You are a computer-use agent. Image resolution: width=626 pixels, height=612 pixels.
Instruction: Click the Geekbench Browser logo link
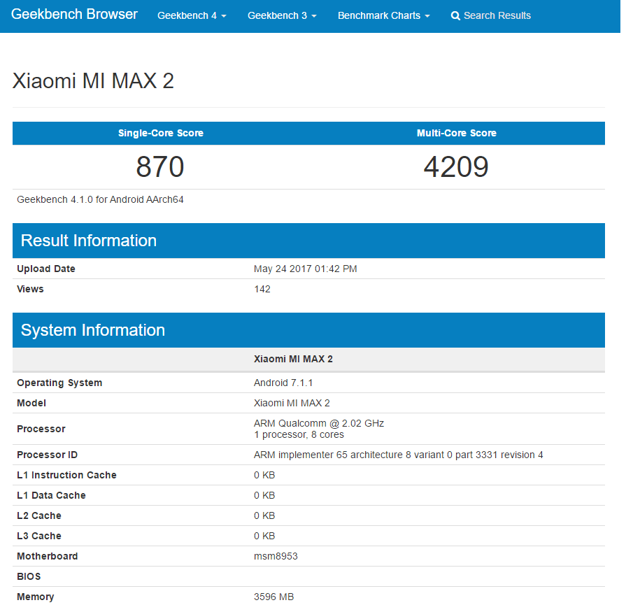(74, 15)
